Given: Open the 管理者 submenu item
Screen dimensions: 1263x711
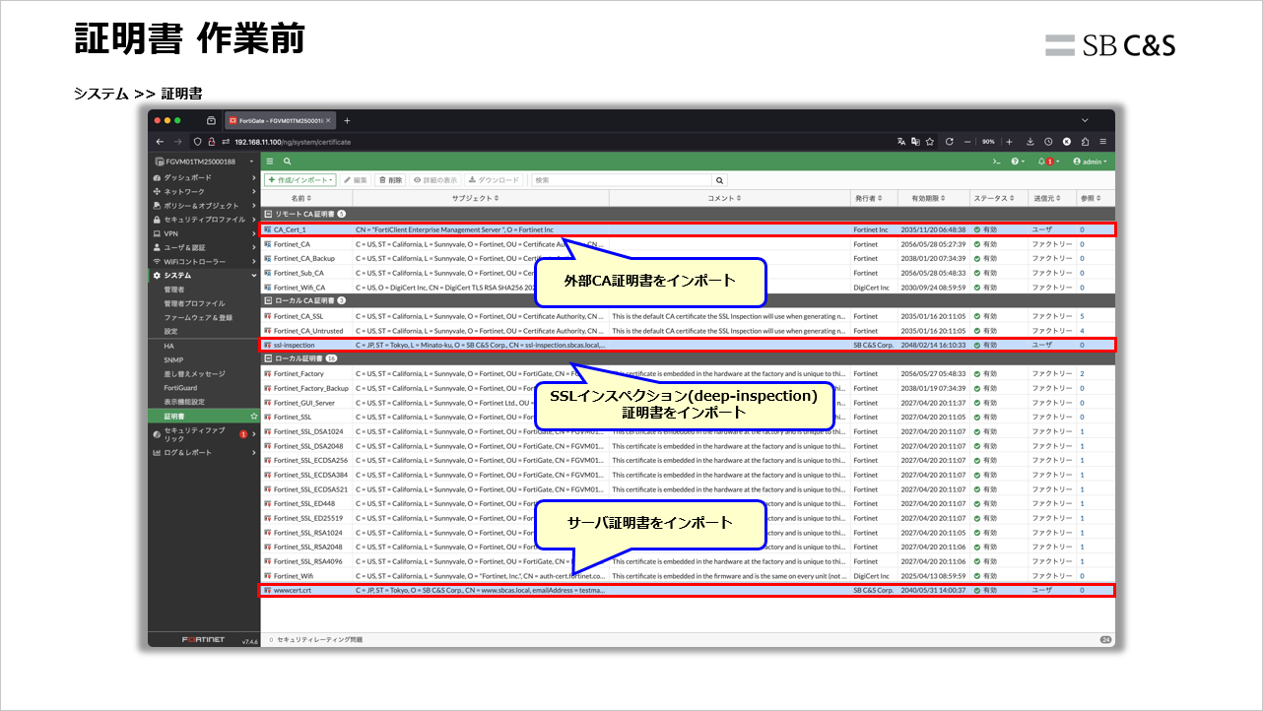Looking at the screenshot, I should (x=174, y=290).
